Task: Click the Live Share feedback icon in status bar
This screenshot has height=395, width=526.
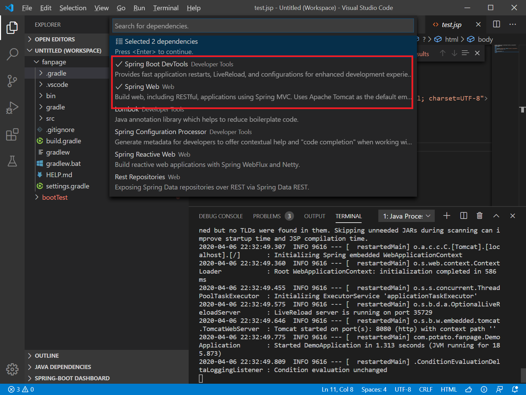Action: 499,390
